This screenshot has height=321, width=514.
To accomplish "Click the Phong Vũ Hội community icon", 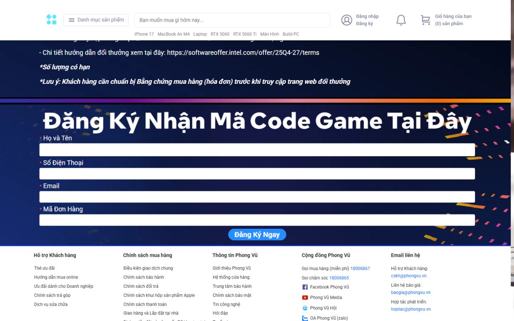I will click(305, 307).
